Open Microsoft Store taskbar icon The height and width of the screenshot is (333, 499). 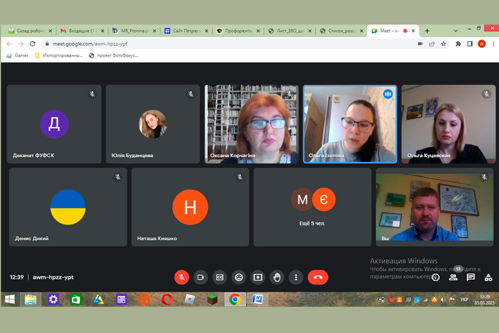click(76, 300)
